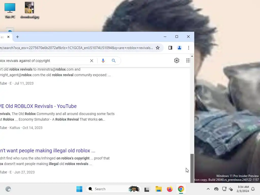This screenshot has width=260, height=195.
Task: Open download.jpg file on desktop
Action: (29, 10)
